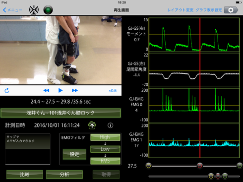Tap the 足関節角度 ankle angle graph
Viewport: 243px width, 182px height.
[x=194, y=70]
